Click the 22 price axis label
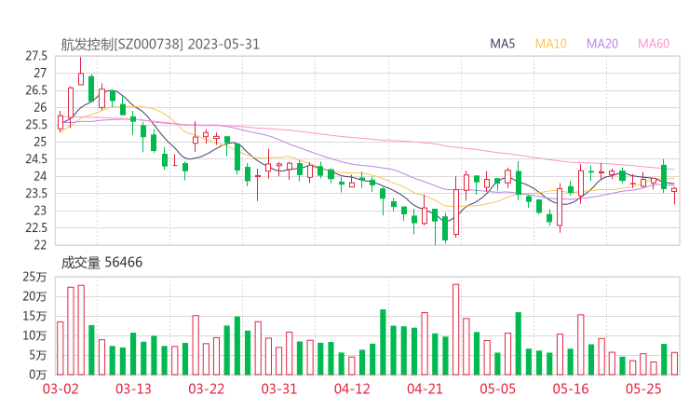 tap(40, 244)
